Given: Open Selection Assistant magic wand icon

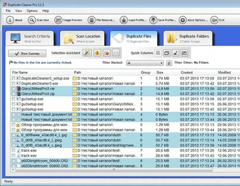Looking at the screenshot, I should (x=87, y=53).
